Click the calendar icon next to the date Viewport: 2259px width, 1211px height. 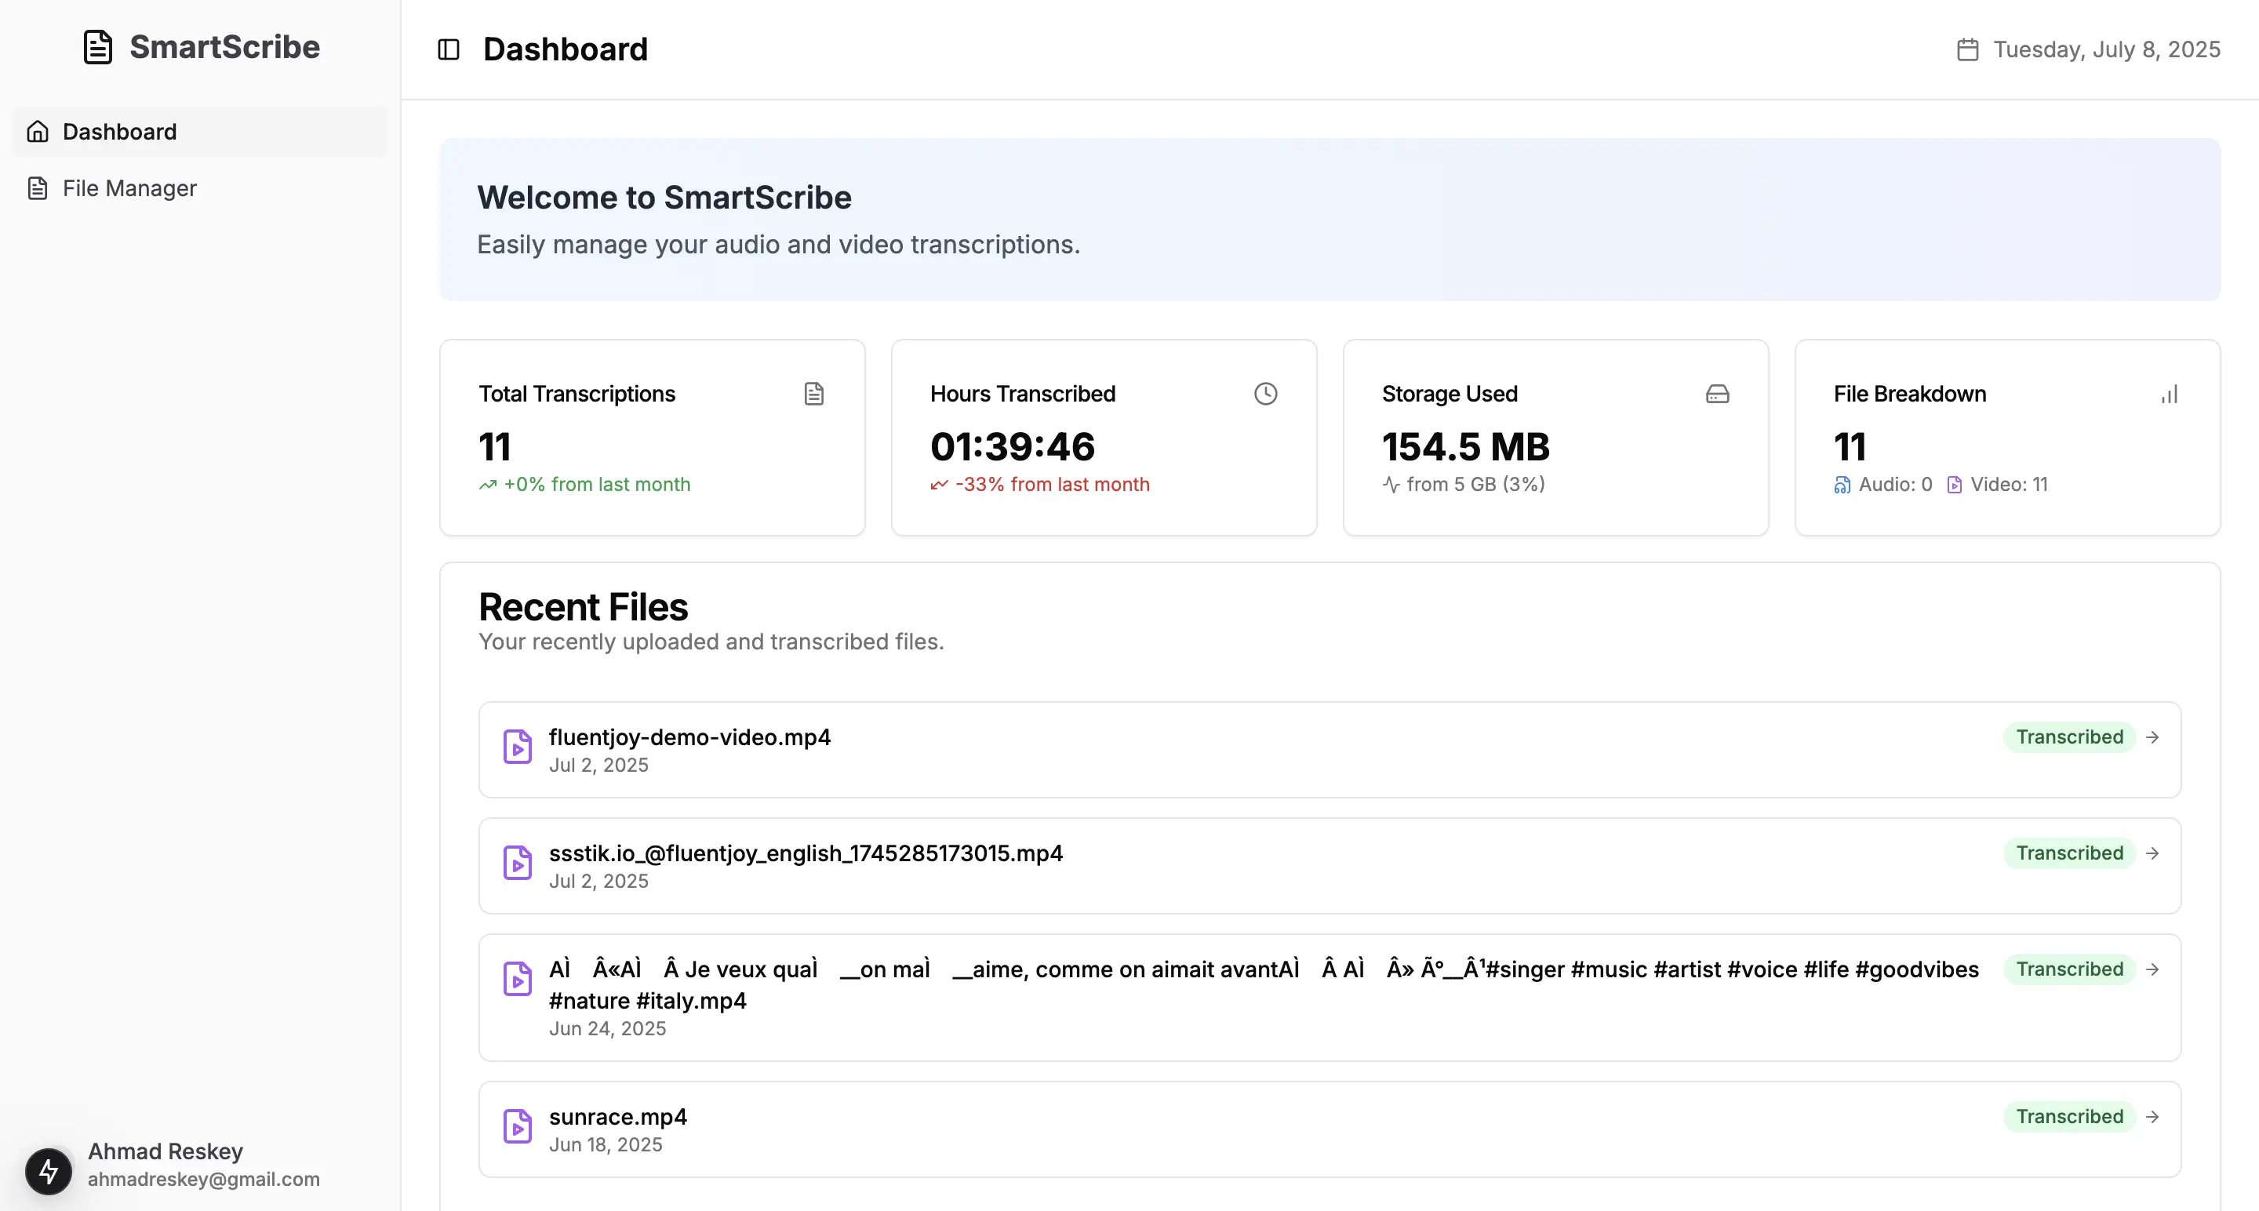click(x=1967, y=49)
